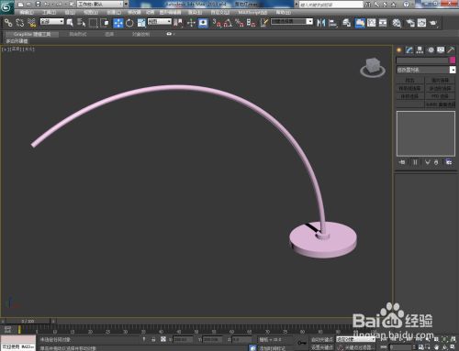
Task: Click the help search input field
Action: tap(330, 5)
